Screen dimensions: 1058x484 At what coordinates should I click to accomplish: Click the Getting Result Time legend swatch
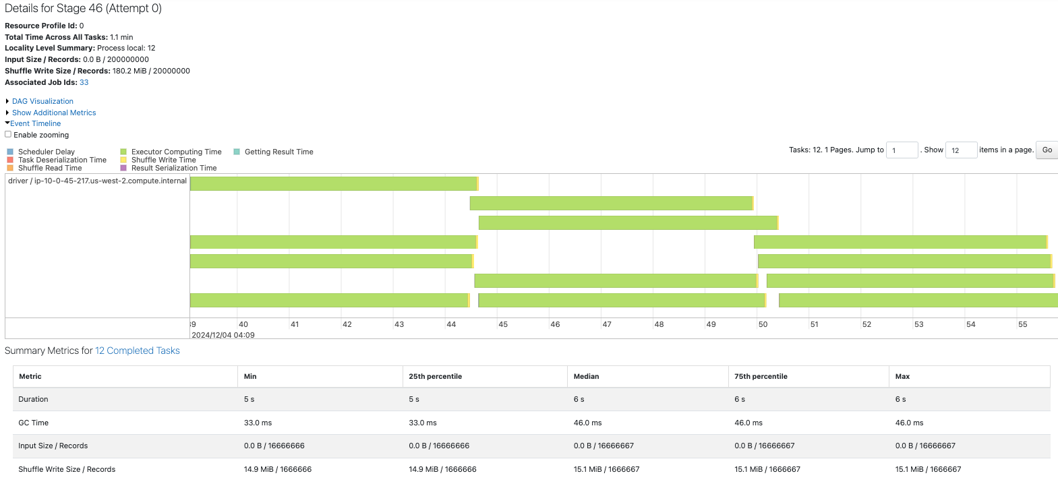click(237, 152)
